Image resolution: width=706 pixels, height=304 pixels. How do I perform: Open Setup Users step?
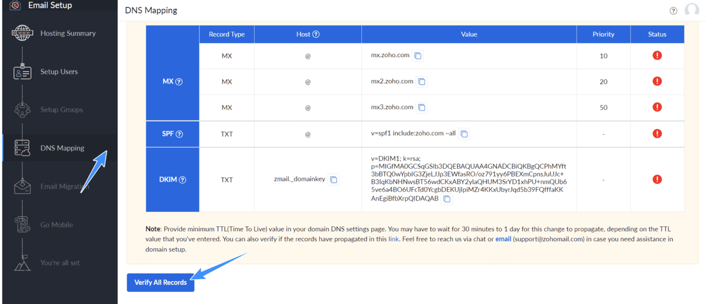coord(59,72)
